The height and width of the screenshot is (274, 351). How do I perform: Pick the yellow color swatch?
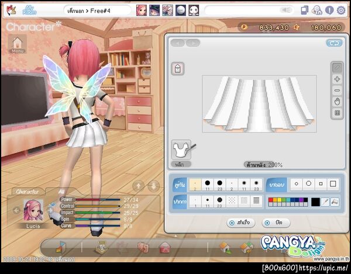coord(280,200)
